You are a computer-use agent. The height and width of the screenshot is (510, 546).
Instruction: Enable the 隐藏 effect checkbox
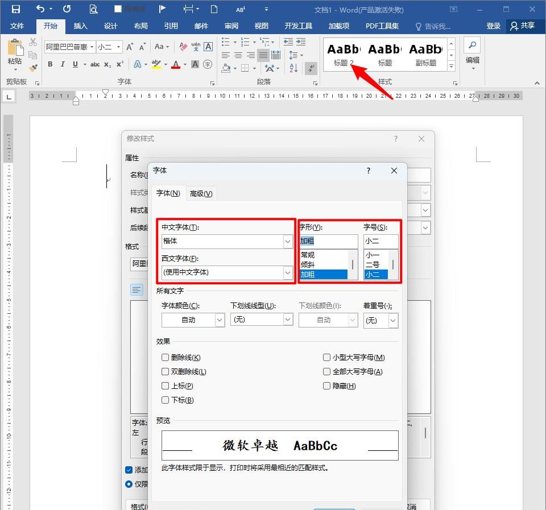tap(327, 385)
